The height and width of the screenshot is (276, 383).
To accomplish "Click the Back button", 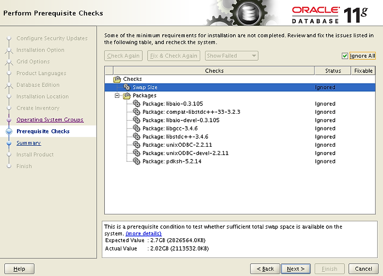I will (265, 269).
